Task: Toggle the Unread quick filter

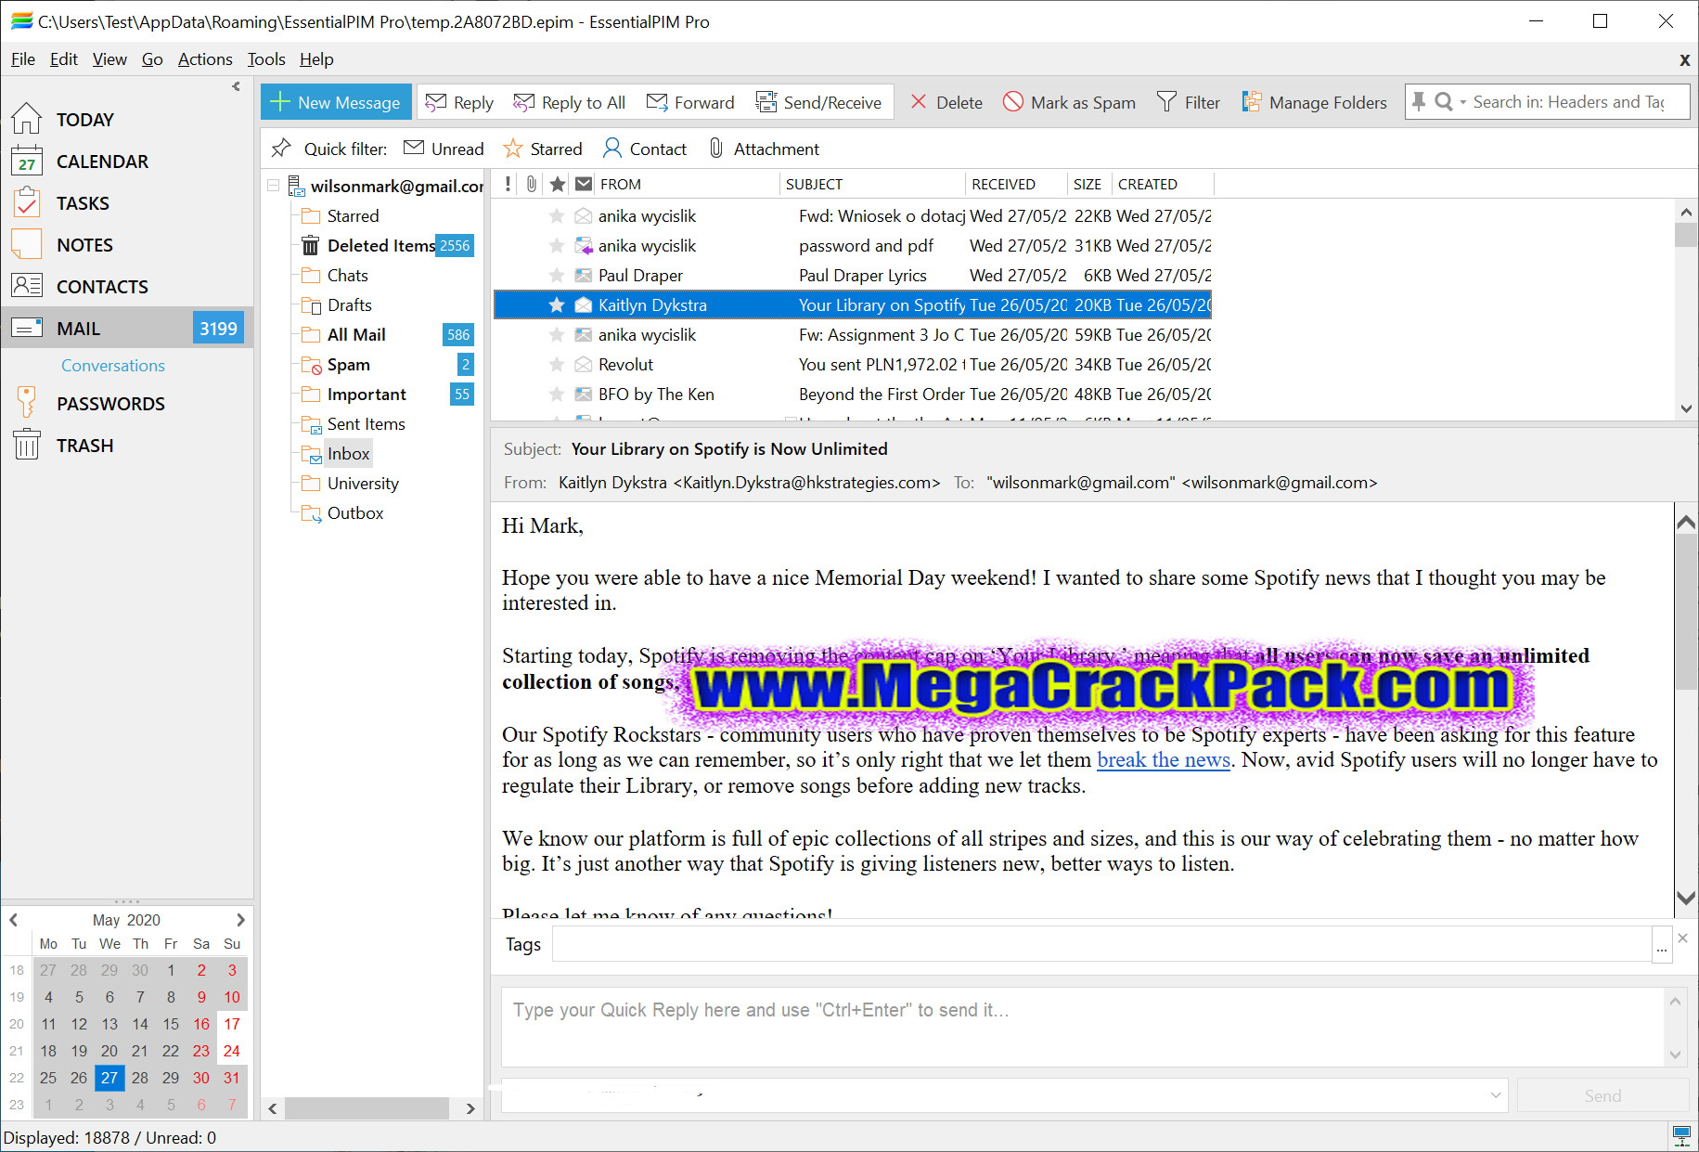Action: tap(444, 149)
